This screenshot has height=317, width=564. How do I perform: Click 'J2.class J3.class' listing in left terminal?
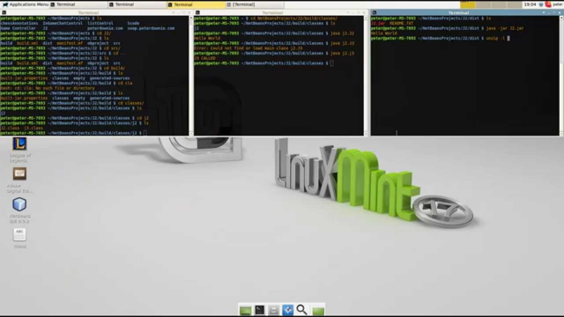[22, 128]
